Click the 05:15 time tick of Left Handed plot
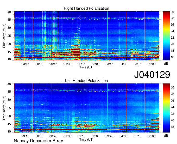 pos(137,136)
